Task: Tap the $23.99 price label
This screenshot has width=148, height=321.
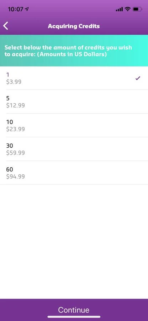Action: click(x=16, y=129)
